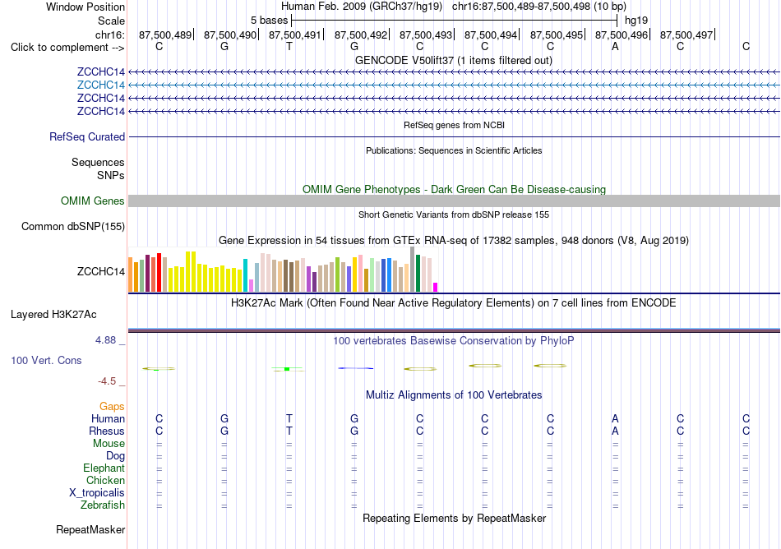
Task: Click the Dog species label
Action: pyautogui.click(x=116, y=456)
